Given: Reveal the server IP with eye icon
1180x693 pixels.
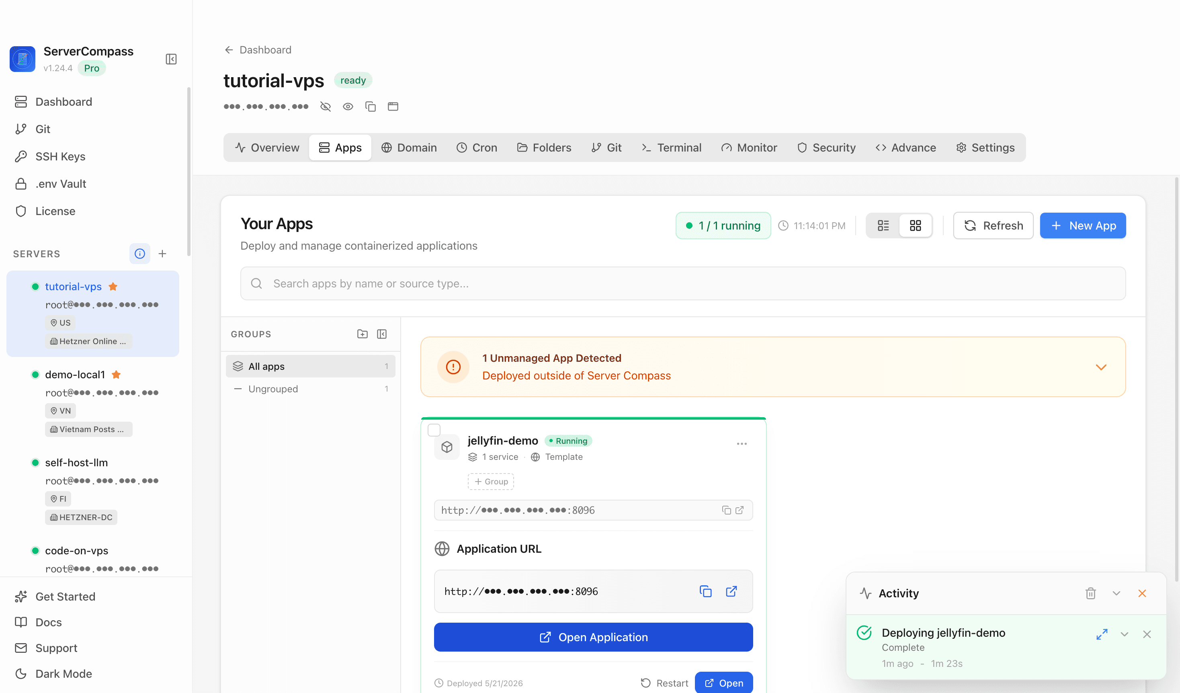Looking at the screenshot, I should [348, 107].
